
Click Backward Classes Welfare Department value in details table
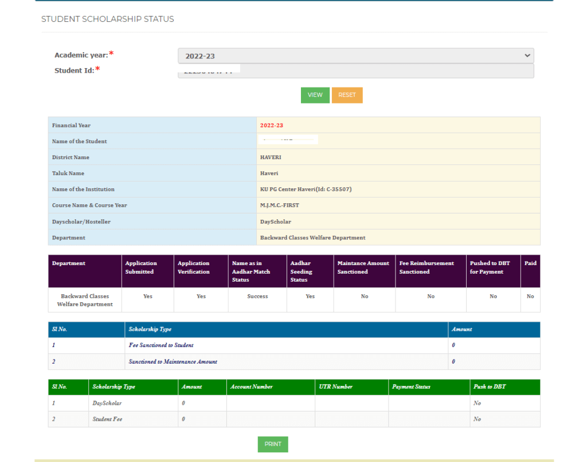pyautogui.click(x=312, y=238)
